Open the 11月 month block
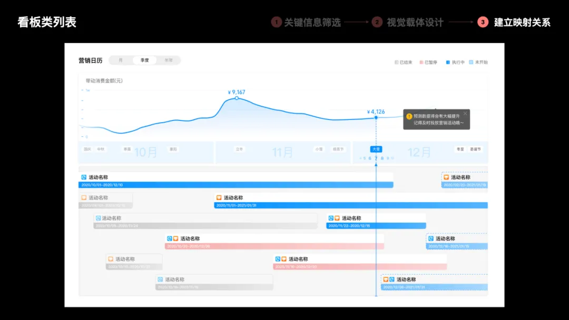This screenshot has width=569, height=320. (x=283, y=152)
